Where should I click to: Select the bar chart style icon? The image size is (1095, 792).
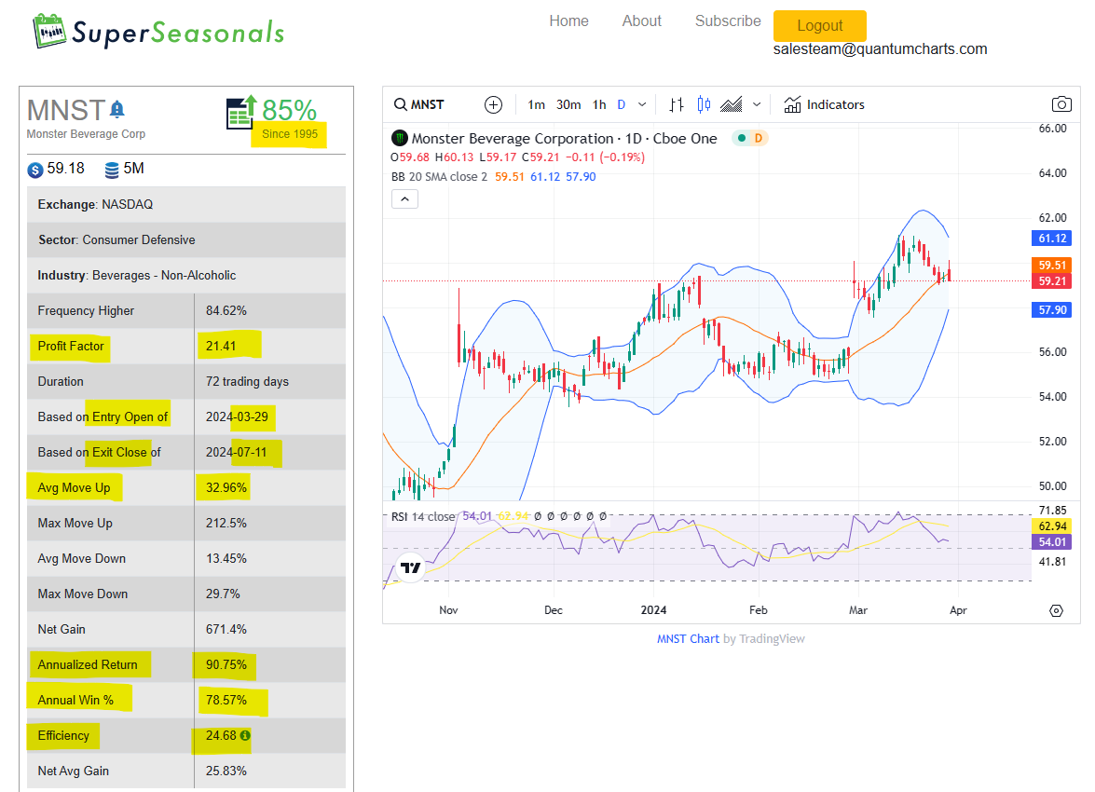pyautogui.click(x=676, y=104)
